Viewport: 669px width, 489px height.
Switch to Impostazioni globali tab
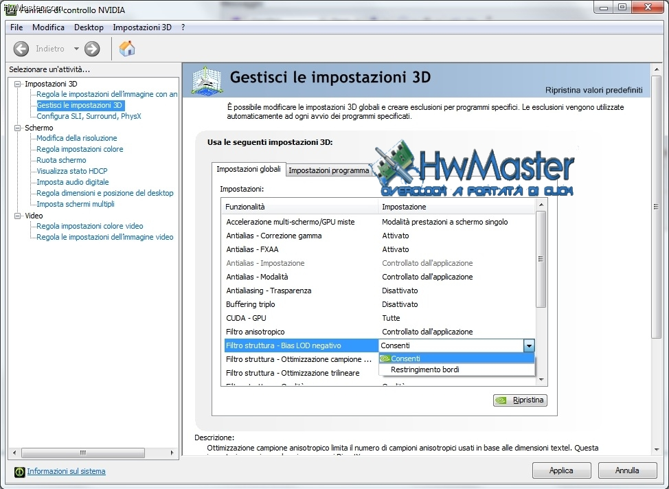click(249, 169)
